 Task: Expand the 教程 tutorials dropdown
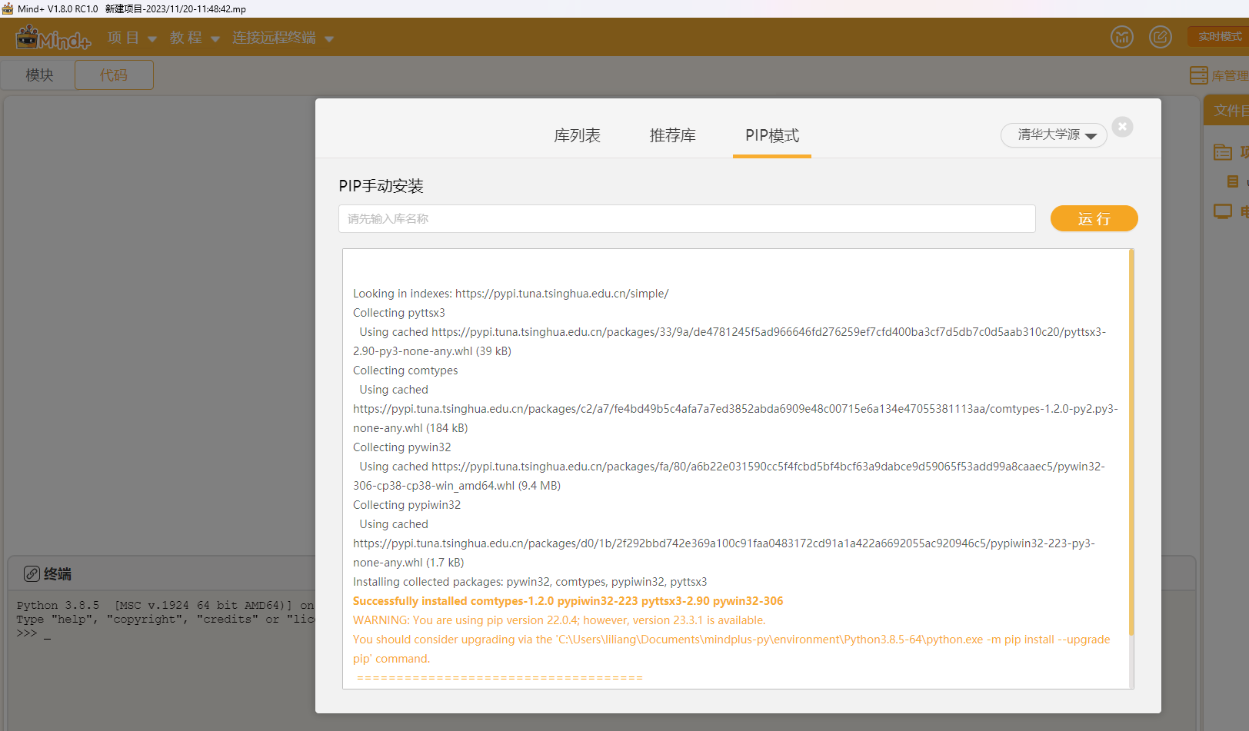click(195, 38)
